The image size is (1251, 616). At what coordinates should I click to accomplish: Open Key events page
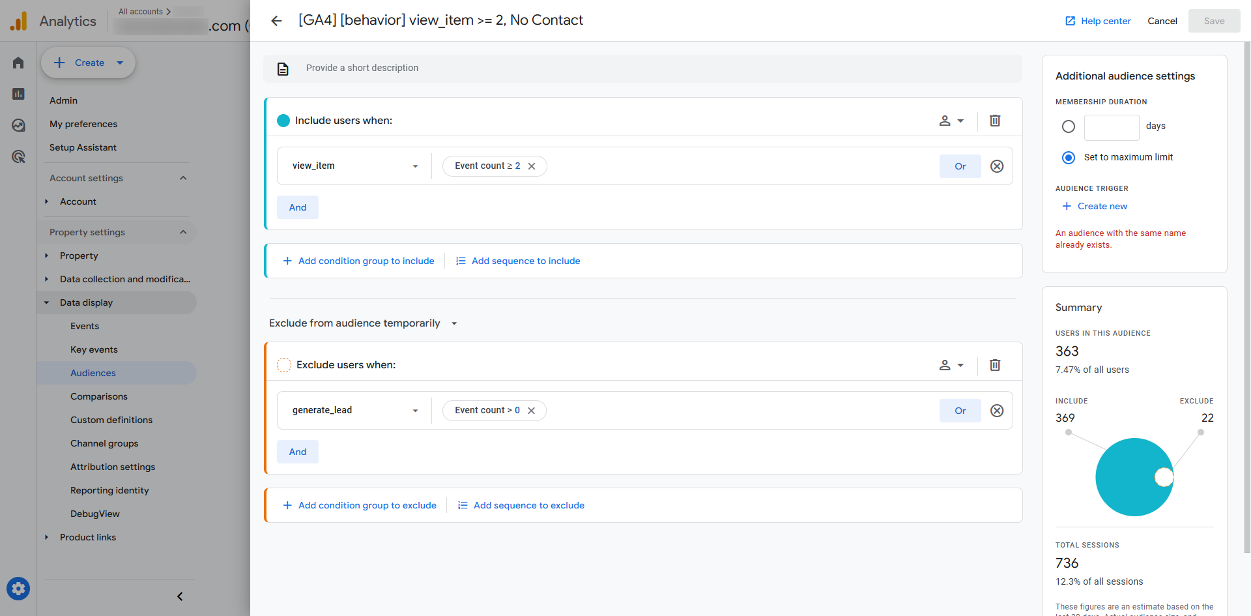click(x=94, y=349)
